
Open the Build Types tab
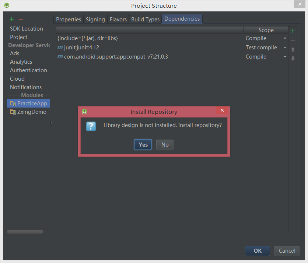[x=145, y=20]
